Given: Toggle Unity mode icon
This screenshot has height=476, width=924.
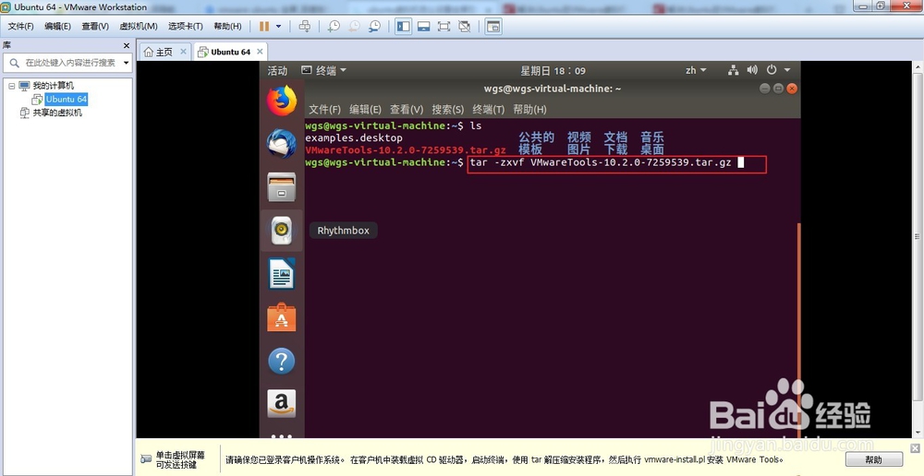Looking at the screenshot, I should coord(465,27).
